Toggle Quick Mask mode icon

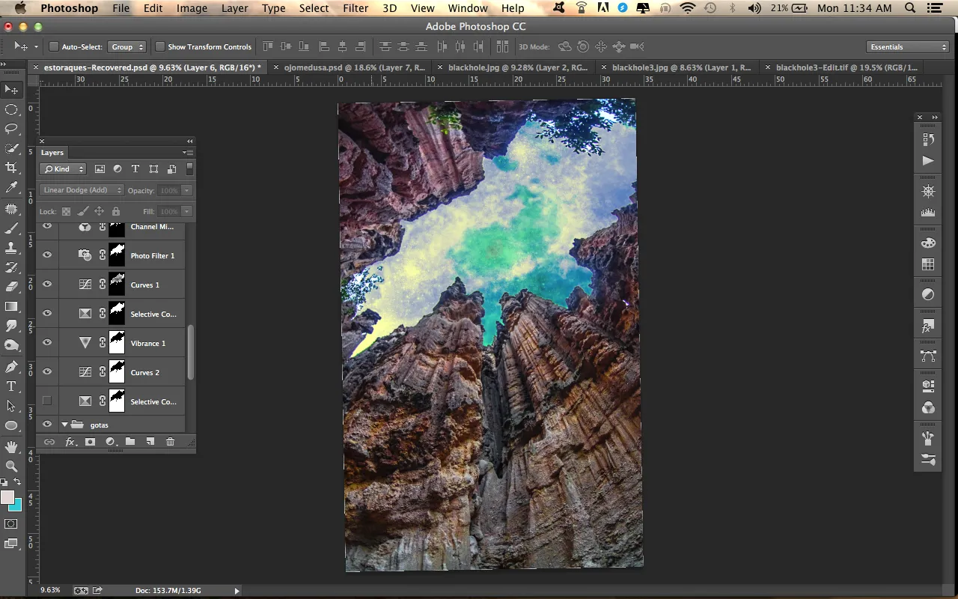pos(11,524)
